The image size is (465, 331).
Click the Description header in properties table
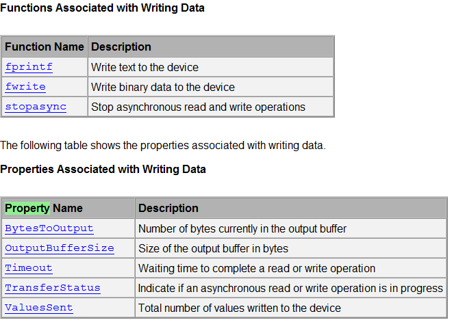click(x=168, y=208)
